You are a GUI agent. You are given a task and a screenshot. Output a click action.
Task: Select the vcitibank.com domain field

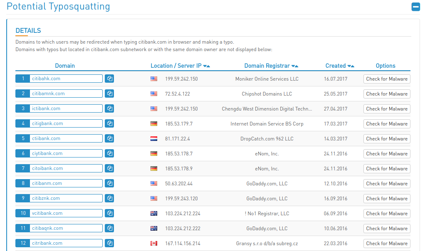[x=66, y=213]
